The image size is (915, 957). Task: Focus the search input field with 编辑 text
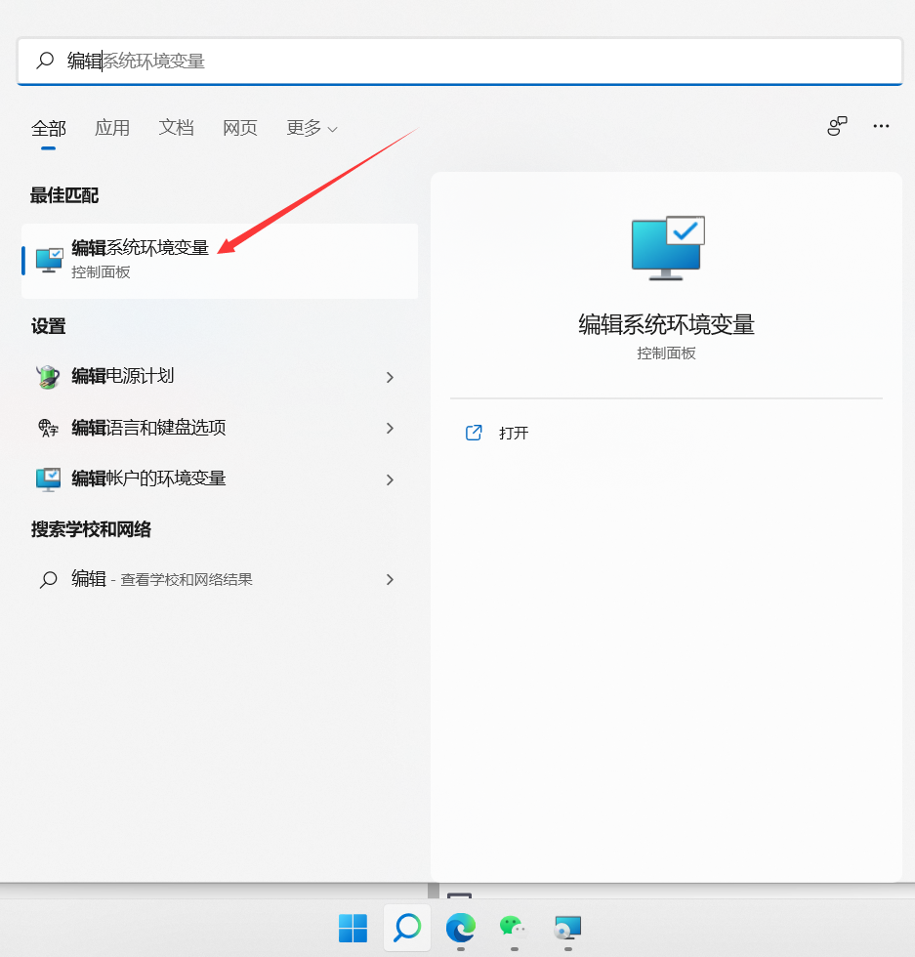[460, 61]
